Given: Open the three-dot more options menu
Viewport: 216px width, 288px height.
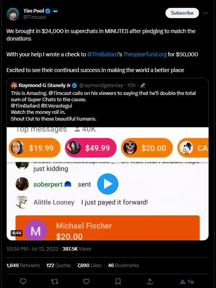Looking at the screenshot, I should coord(206,13).
